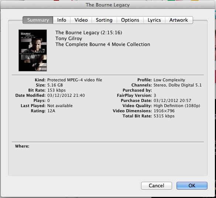The image size is (216, 198).
Task: Click the 'Purchased by:' label
Action: 137,90
